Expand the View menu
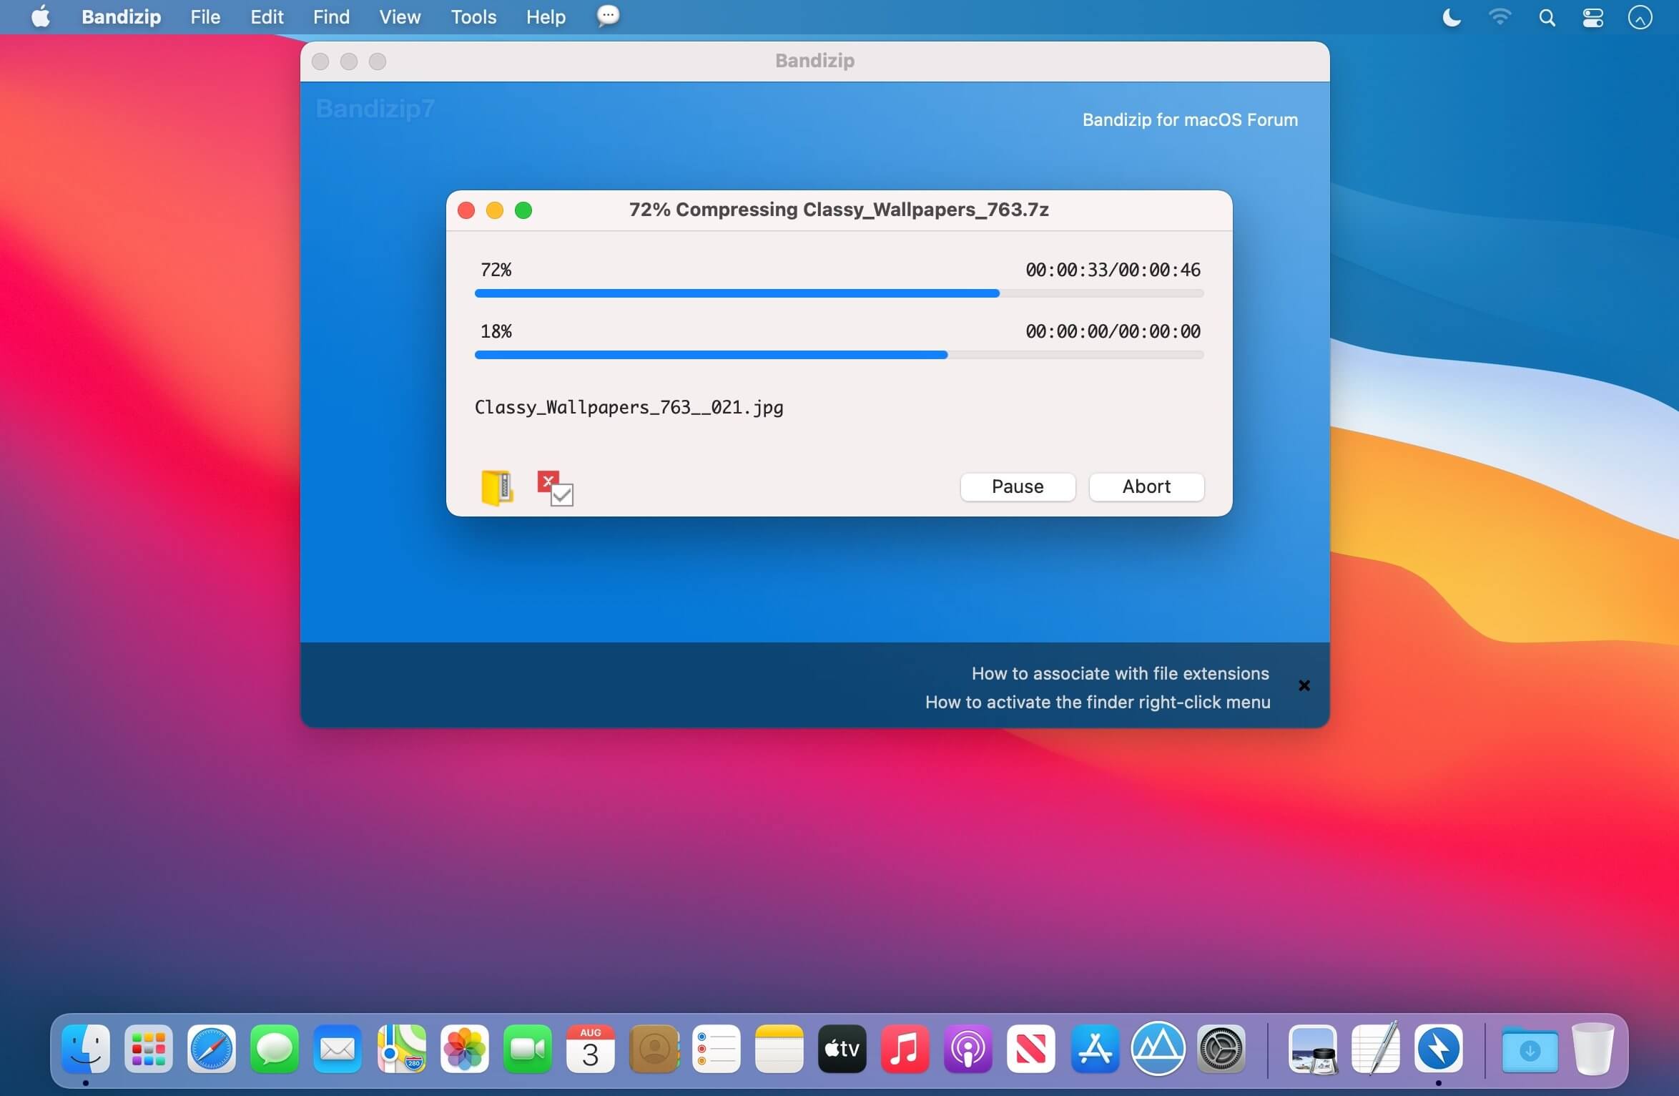 point(399,16)
